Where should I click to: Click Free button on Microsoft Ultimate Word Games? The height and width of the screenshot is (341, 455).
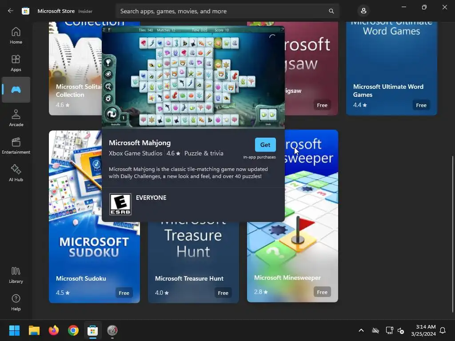pos(421,105)
